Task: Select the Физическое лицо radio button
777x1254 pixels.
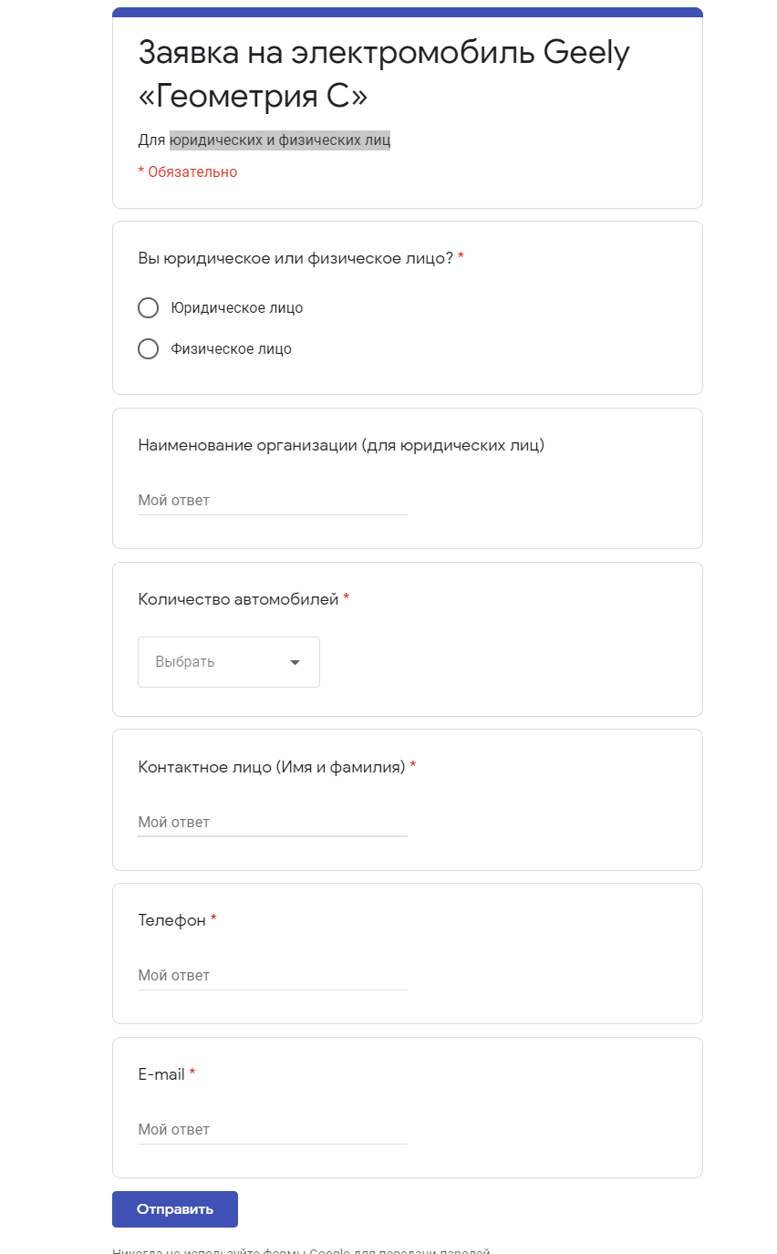Action: 148,348
